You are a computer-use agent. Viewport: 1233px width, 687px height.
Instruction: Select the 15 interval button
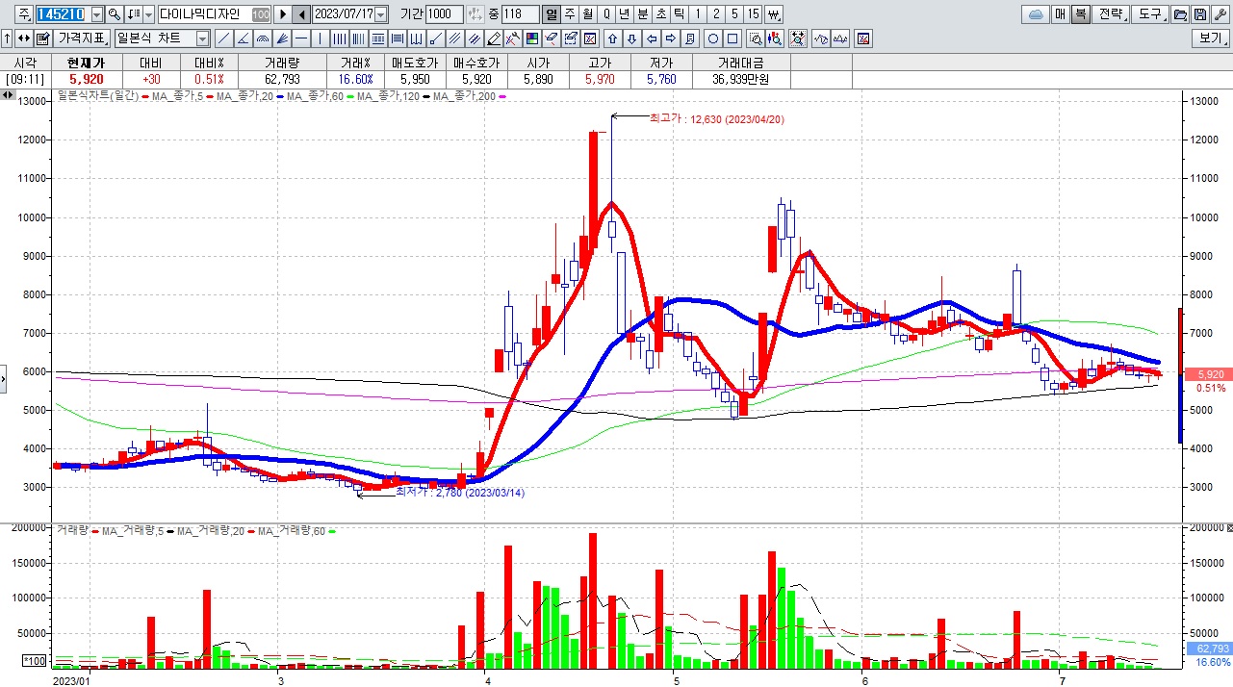(x=753, y=14)
